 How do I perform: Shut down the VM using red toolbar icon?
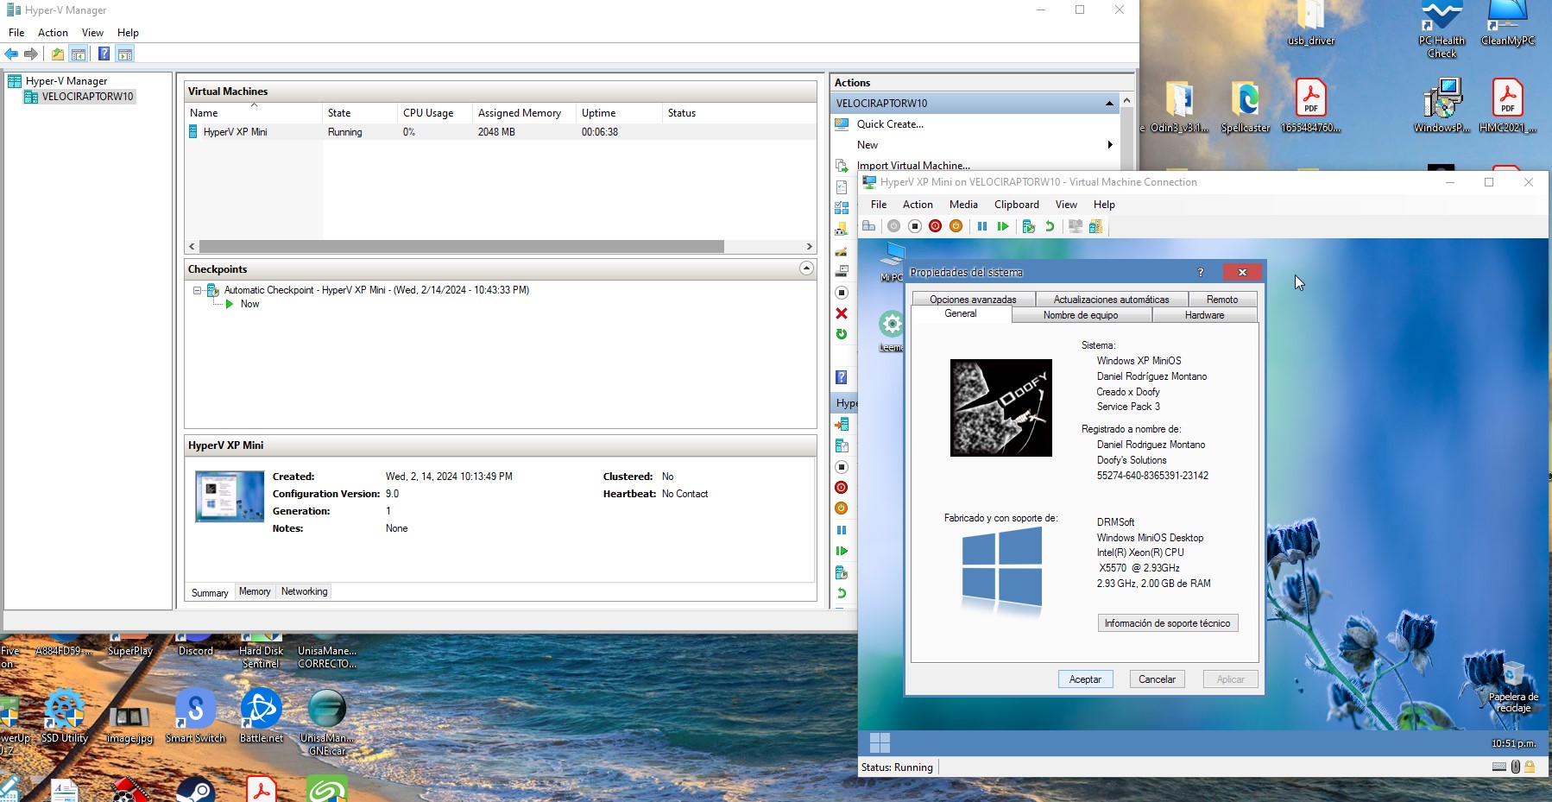click(935, 226)
